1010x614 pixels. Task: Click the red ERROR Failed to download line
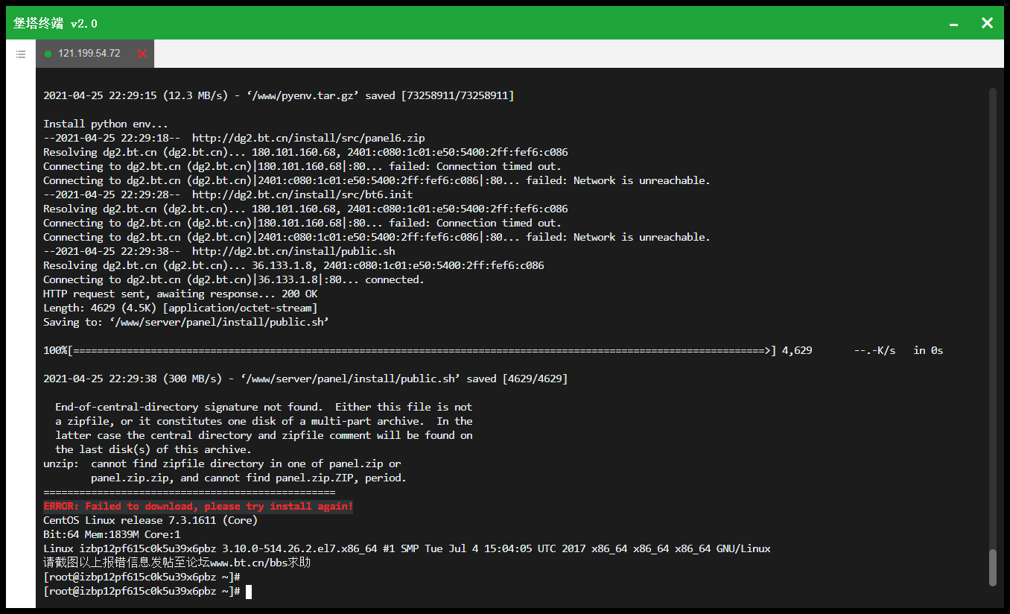tap(198, 506)
